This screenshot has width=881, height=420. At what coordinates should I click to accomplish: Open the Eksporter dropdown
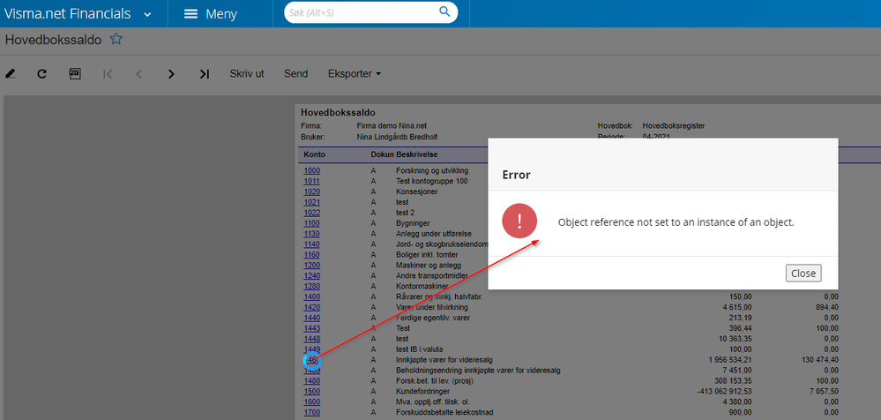pyautogui.click(x=354, y=74)
